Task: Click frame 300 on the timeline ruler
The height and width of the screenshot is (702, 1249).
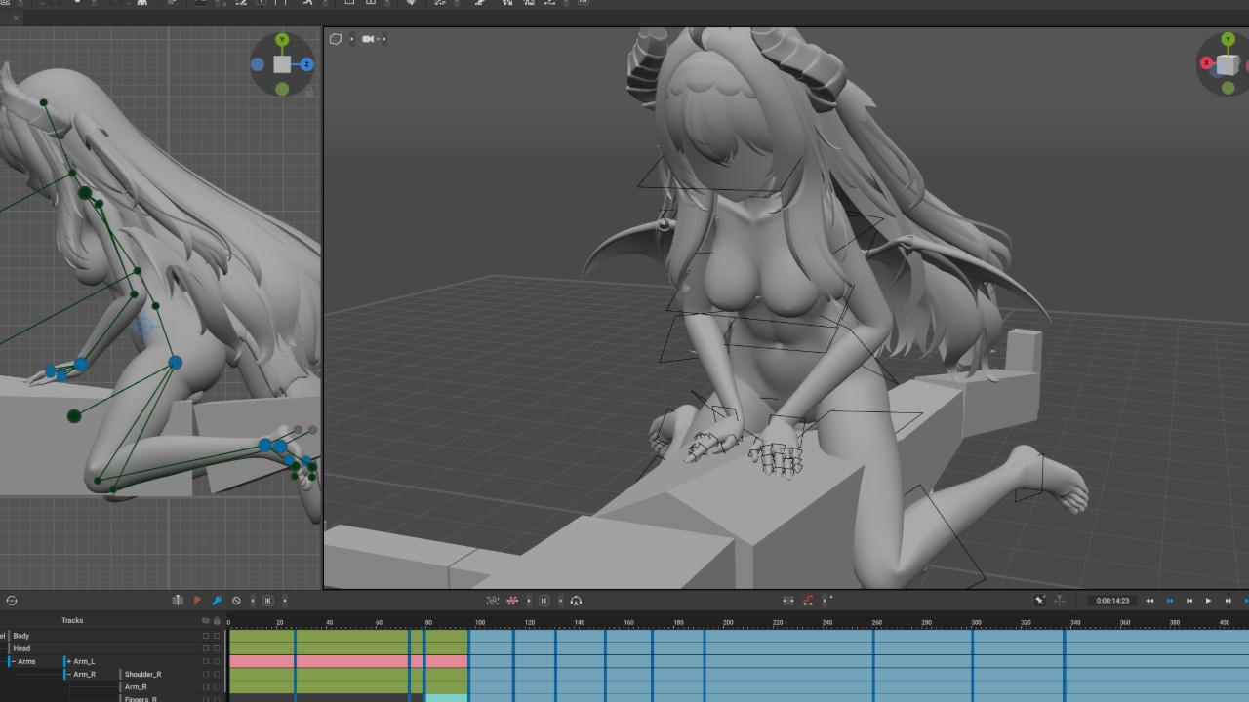Action: (976, 622)
